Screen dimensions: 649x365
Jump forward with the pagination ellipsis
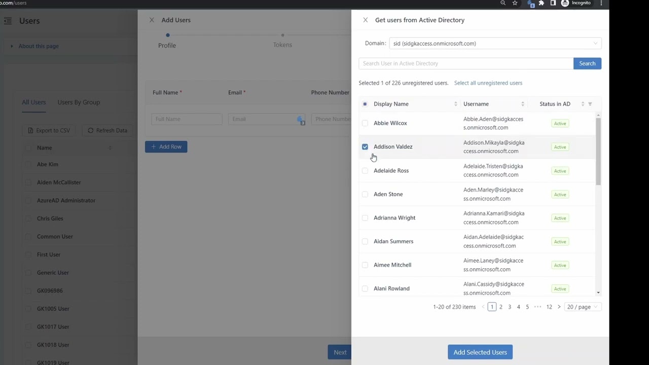click(x=537, y=307)
